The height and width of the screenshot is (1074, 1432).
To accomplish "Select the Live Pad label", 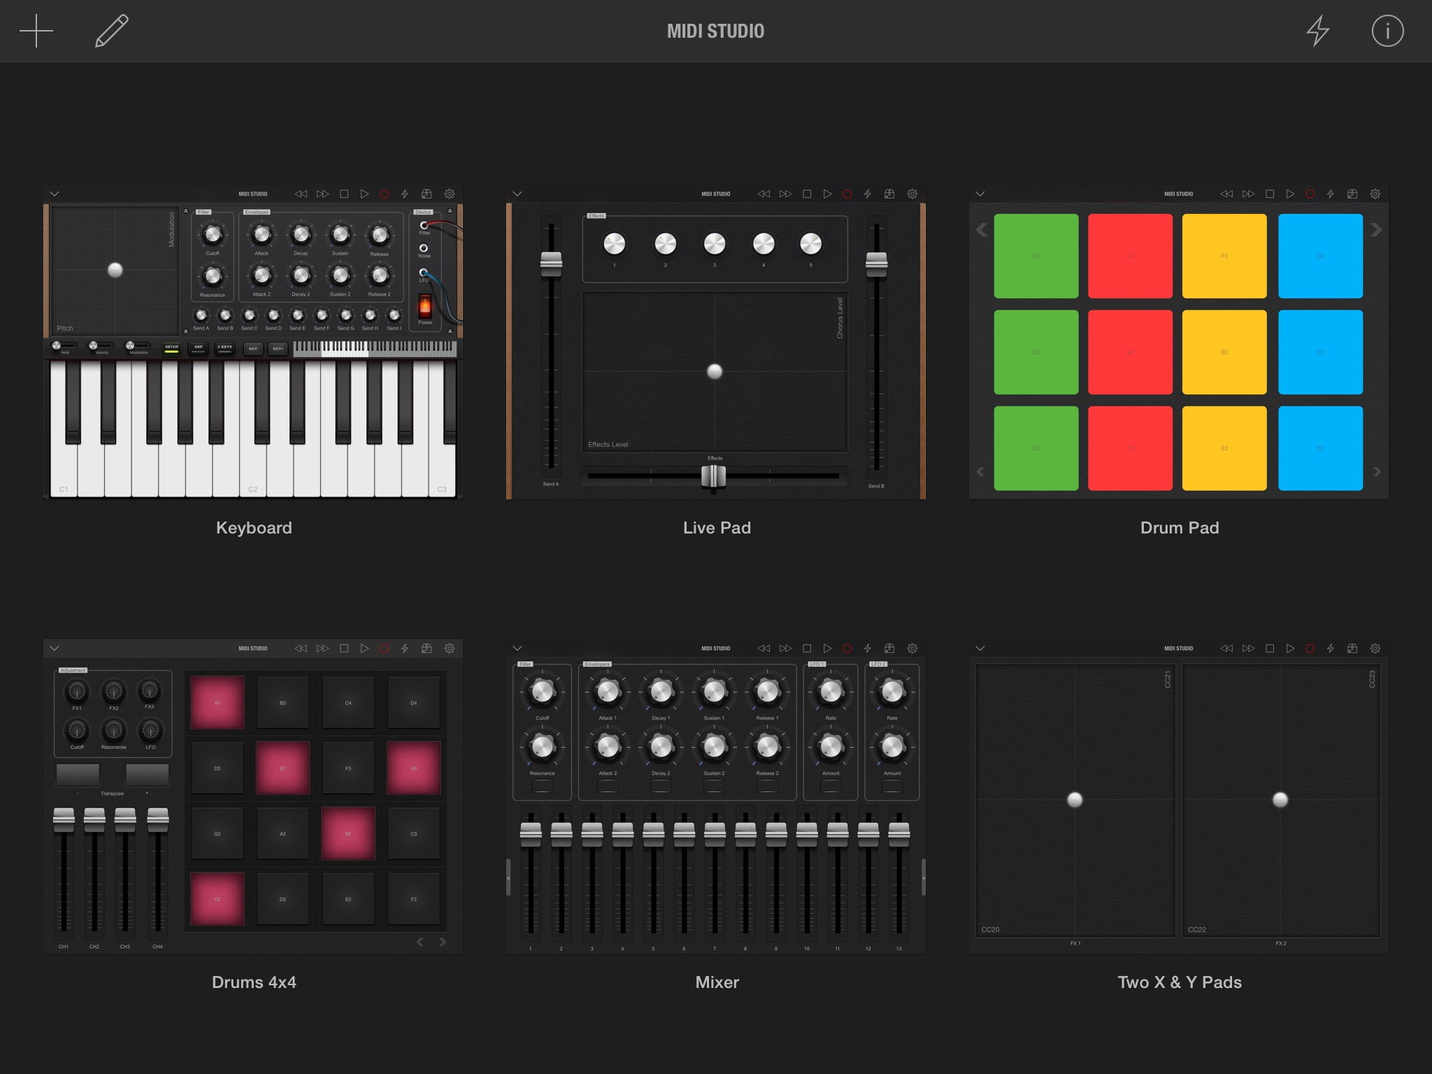I will [717, 528].
